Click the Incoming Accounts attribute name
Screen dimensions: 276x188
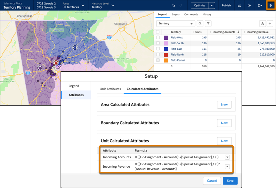(117, 157)
